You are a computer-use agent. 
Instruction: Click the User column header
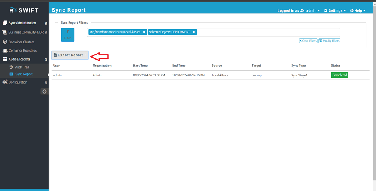56,66
